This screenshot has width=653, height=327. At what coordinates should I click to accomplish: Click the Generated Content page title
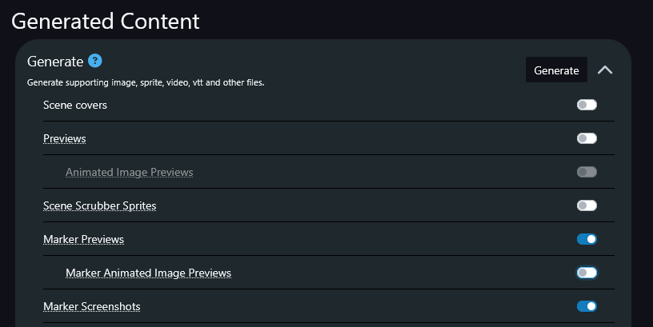pos(105,21)
